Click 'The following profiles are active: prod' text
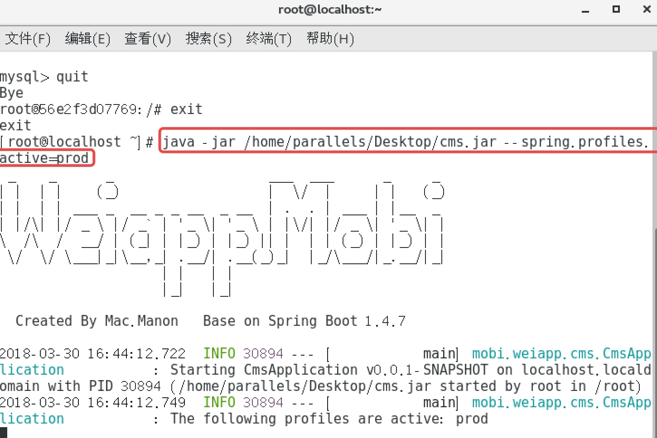This screenshot has height=438, width=657. 329,419
